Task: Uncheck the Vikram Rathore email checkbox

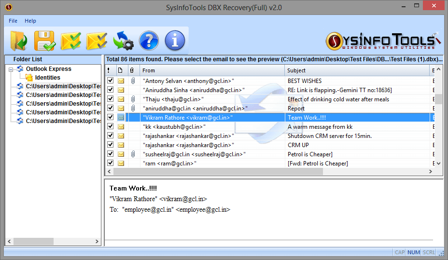Action: (x=110, y=117)
